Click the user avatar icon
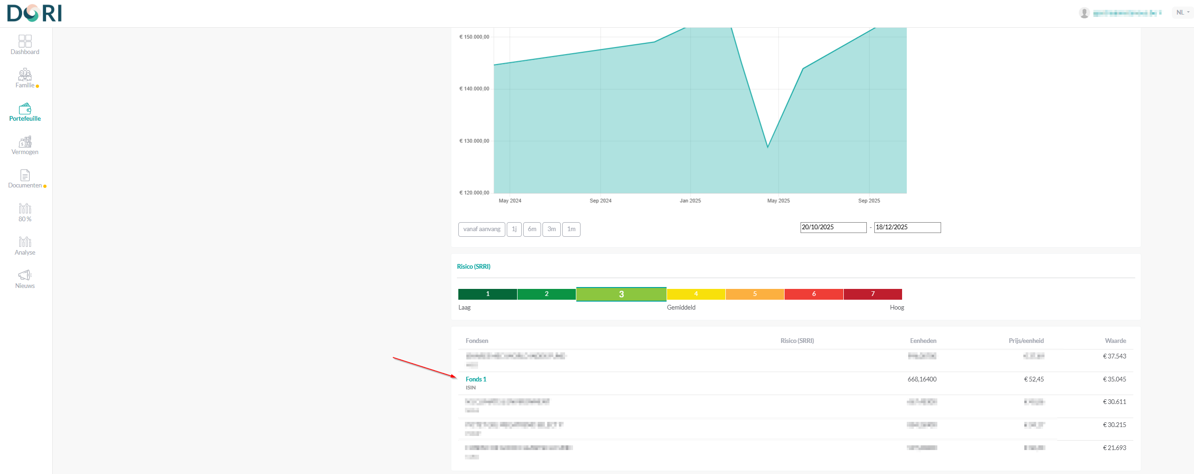 click(1084, 13)
